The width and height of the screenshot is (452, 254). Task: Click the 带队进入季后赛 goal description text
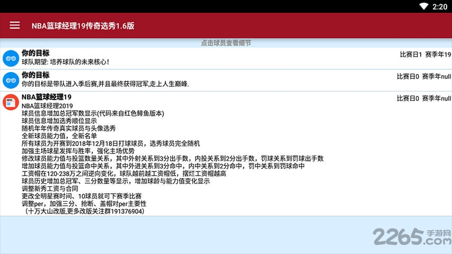105,84
